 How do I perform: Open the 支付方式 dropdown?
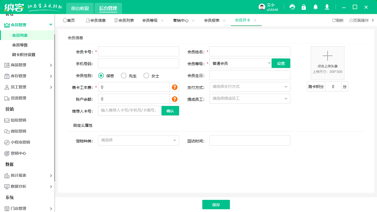(249, 87)
